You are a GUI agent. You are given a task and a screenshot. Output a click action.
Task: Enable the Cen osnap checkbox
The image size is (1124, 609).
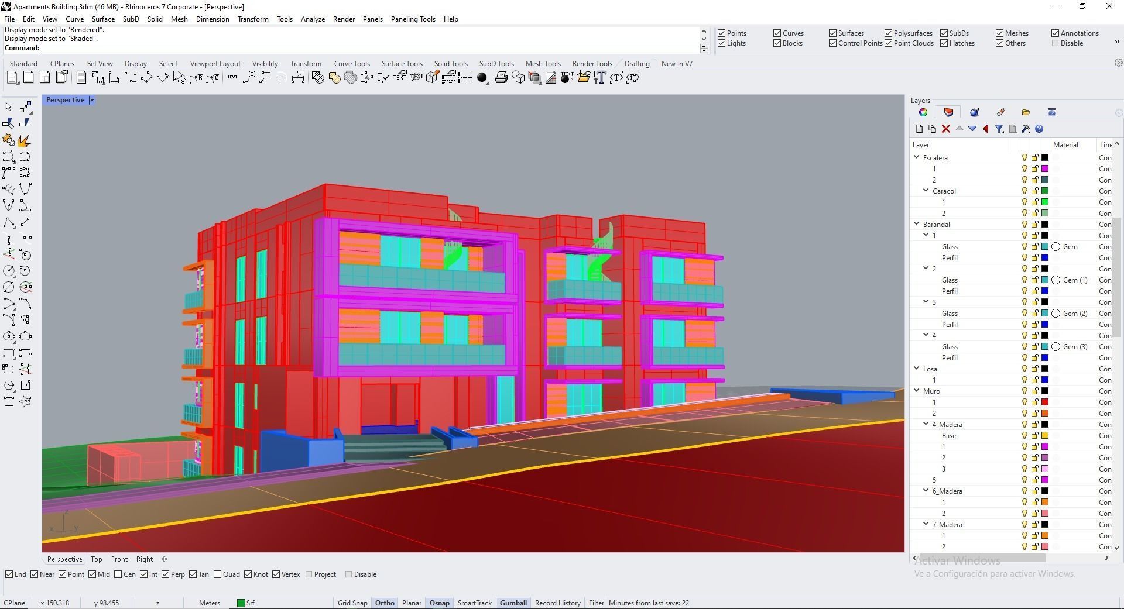pos(118,574)
